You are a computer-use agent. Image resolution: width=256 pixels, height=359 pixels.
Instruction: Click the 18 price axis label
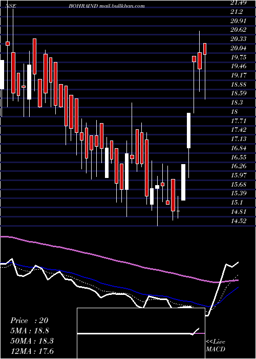point(234,111)
